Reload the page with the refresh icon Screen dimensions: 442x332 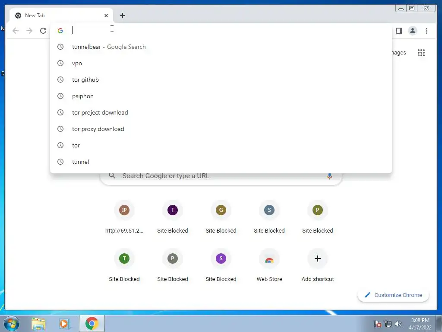pyautogui.click(x=43, y=31)
